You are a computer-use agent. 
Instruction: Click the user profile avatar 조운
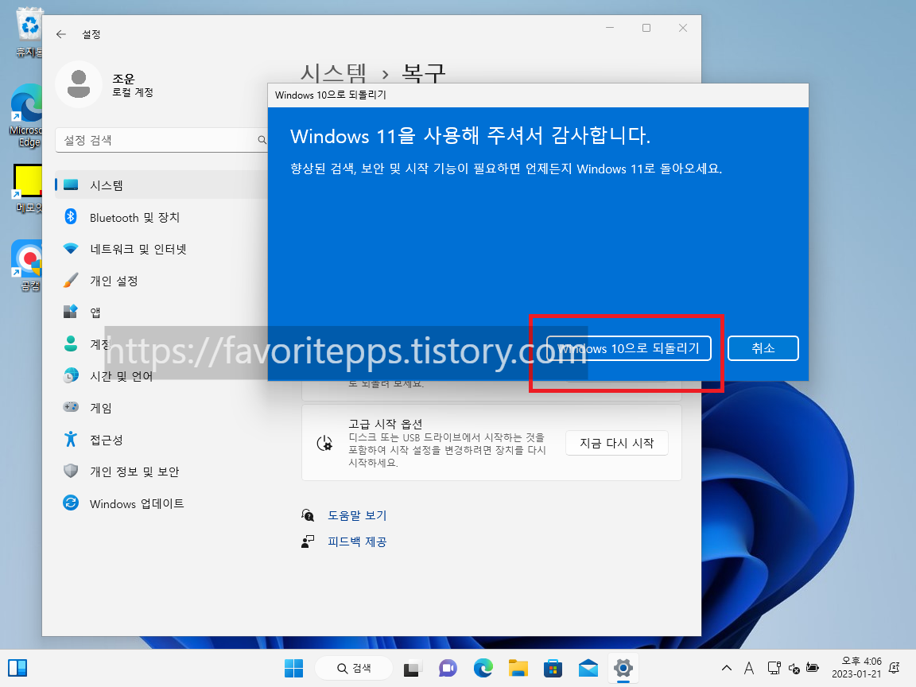pos(79,84)
